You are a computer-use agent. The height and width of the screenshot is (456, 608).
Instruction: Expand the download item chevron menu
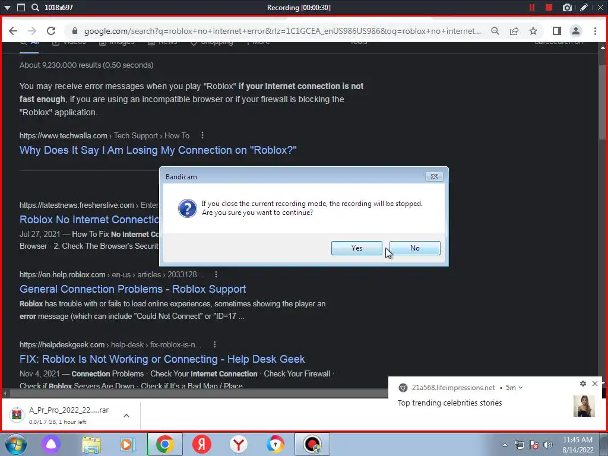(x=126, y=416)
